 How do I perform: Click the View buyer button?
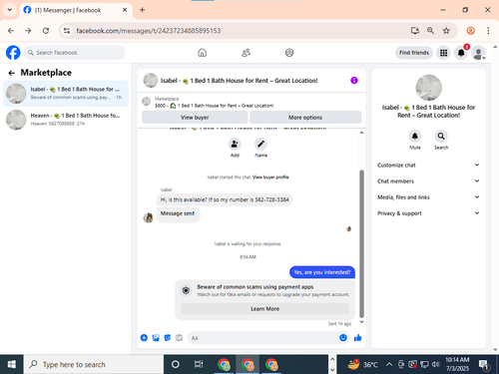195,118
